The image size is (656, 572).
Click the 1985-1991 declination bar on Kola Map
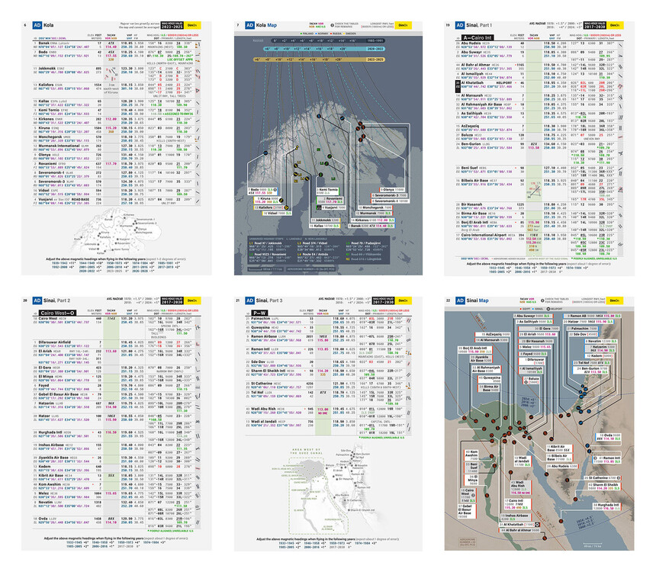[x=329, y=41]
